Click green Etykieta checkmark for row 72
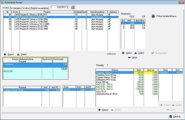Screen dimensions: 185x120 tap(110, 29)
